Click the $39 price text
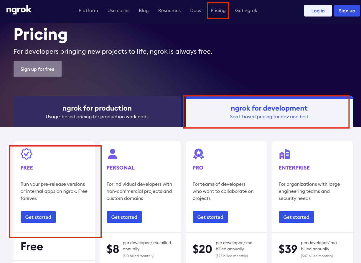This screenshot has height=263, width=361. [288, 249]
